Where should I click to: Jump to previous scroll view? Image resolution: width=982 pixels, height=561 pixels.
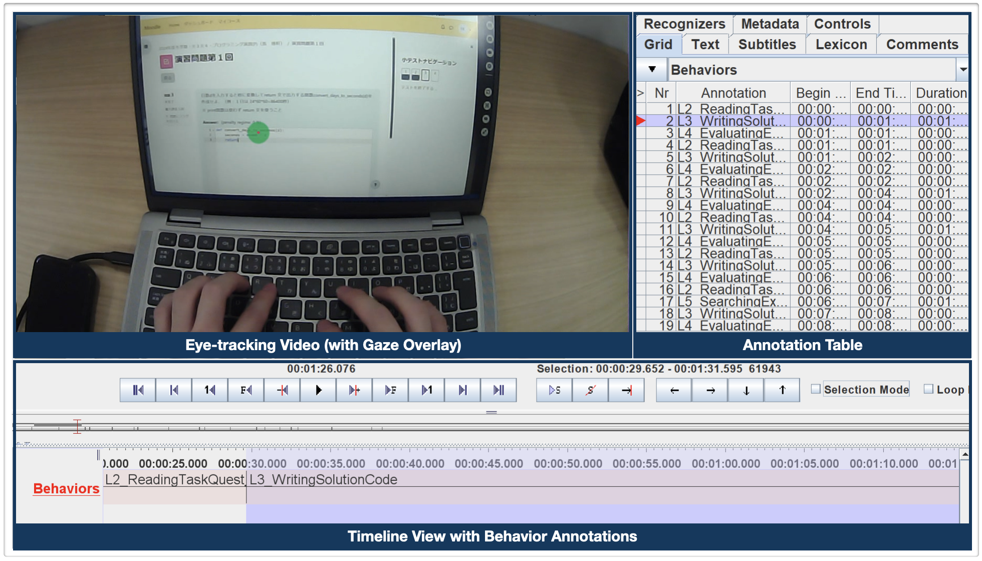pos(174,390)
